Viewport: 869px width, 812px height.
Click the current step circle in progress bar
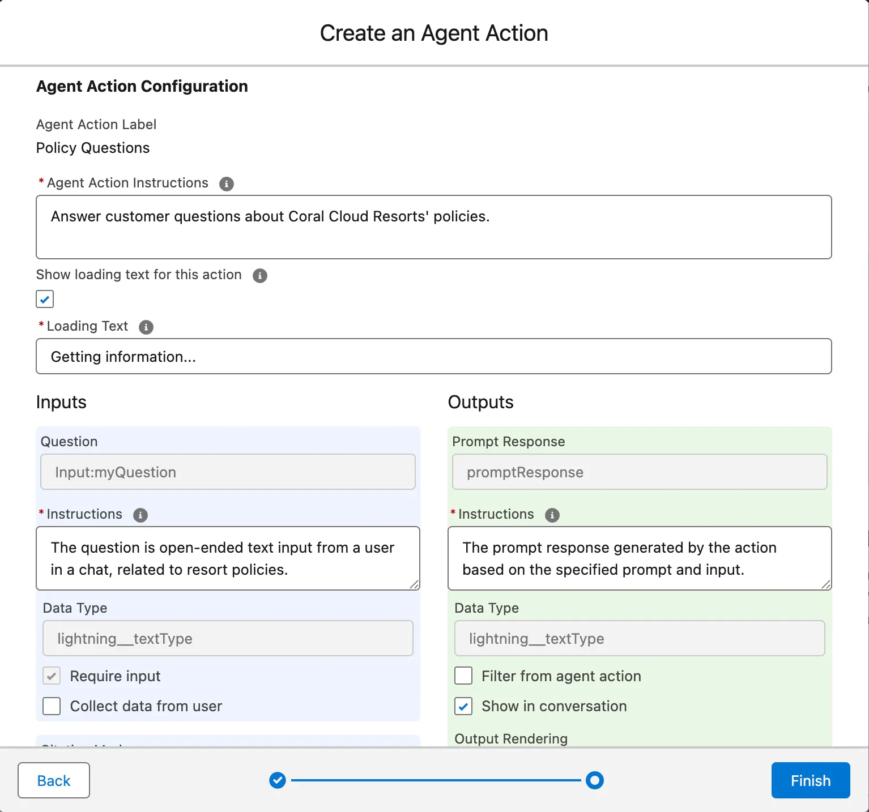594,780
